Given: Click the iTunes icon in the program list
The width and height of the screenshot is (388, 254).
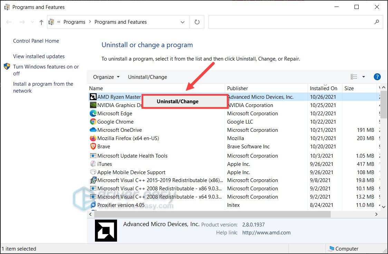Looking at the screenshot, I should [93, 164].
